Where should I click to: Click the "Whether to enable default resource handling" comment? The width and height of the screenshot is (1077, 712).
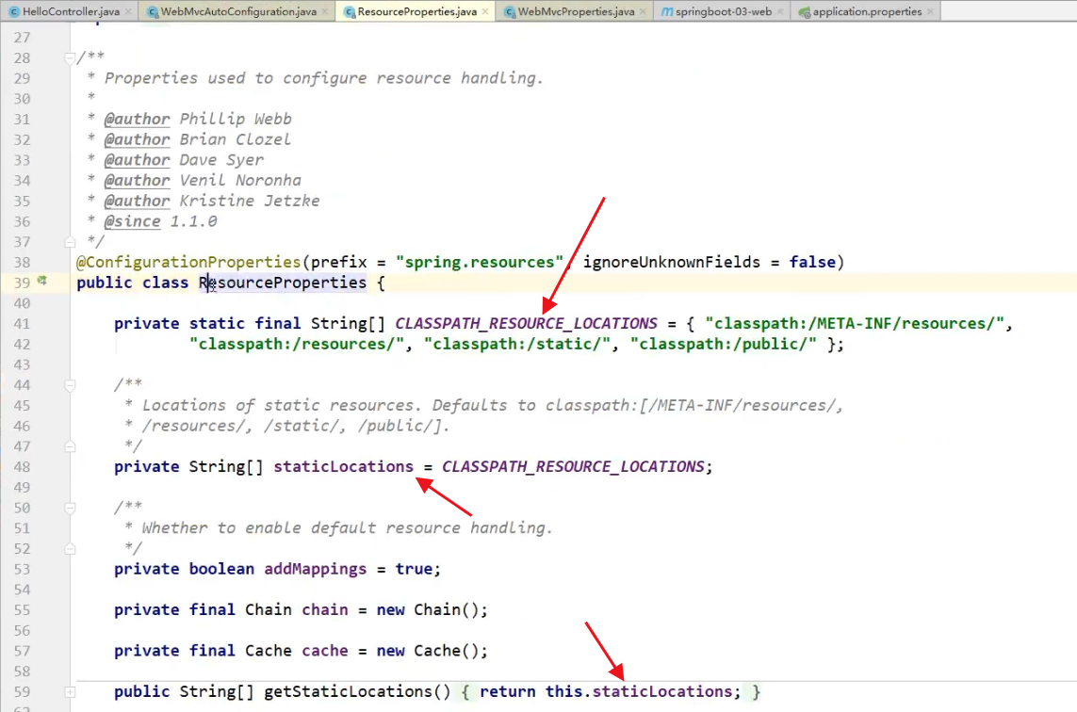point(347,528)
